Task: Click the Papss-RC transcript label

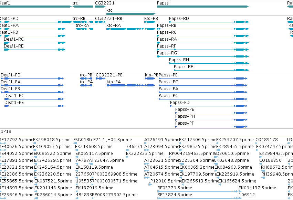Action: (x=167, y=32)
